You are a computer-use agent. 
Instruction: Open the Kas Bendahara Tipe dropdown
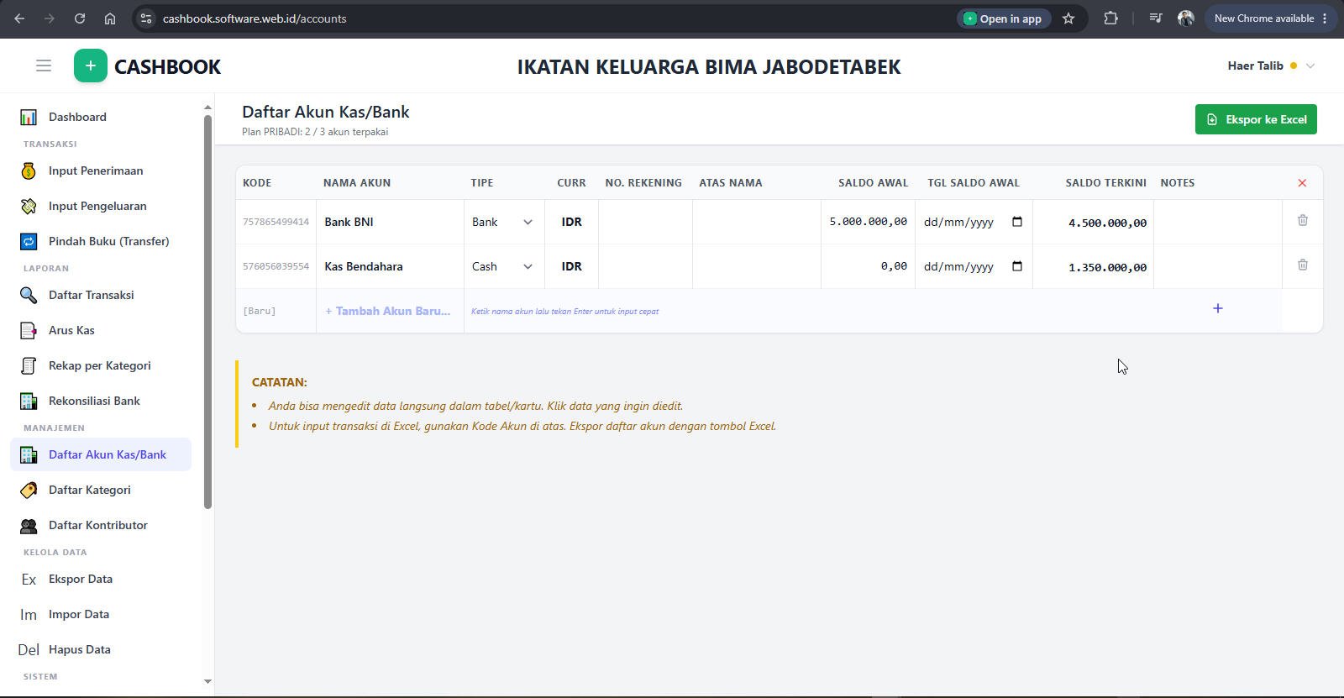(502, 266)
